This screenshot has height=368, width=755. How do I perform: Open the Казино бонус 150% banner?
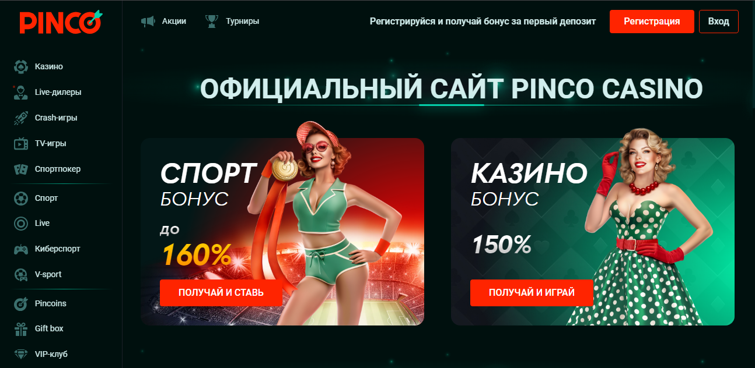[592, 232]
